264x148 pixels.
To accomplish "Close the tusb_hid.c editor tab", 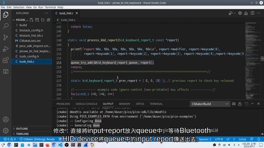I will (77, 13).
